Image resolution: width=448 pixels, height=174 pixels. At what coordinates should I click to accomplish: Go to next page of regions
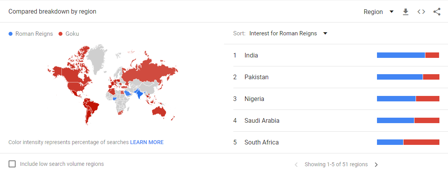click(376, 164)
